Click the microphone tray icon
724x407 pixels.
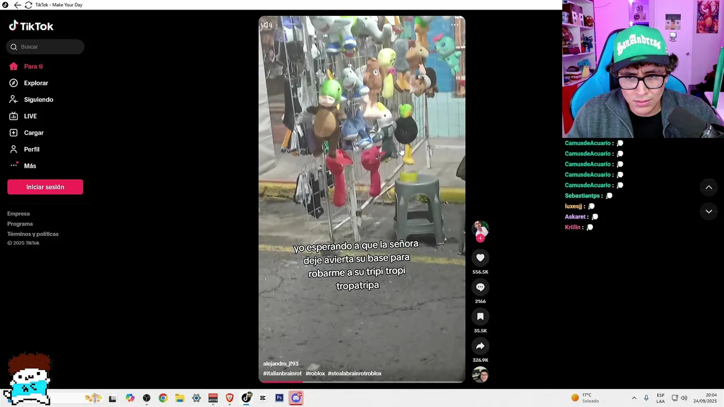[646, 398]
